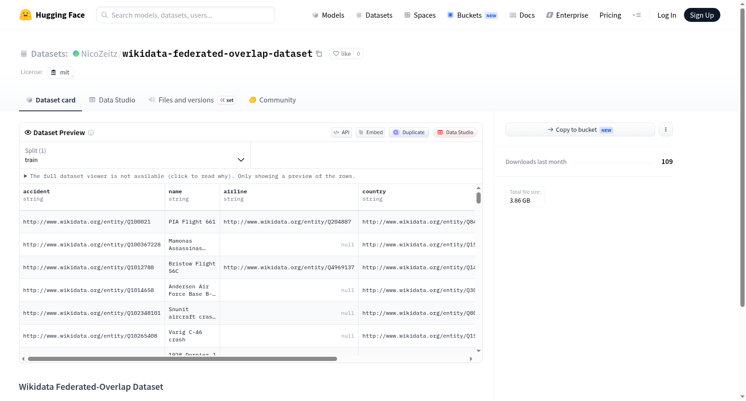Click the mit license tag
The height and width of the screenshot is (401, 746).
click(61, 72)
